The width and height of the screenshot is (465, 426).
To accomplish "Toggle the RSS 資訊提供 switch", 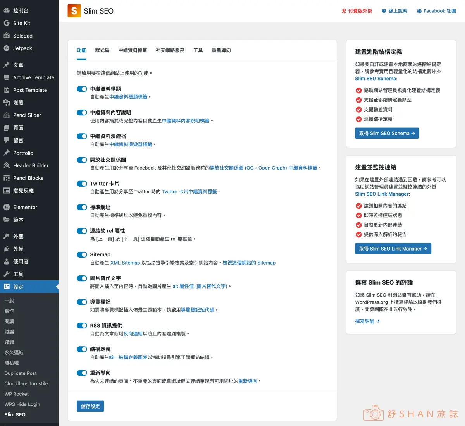I will (x=82, y=325).
